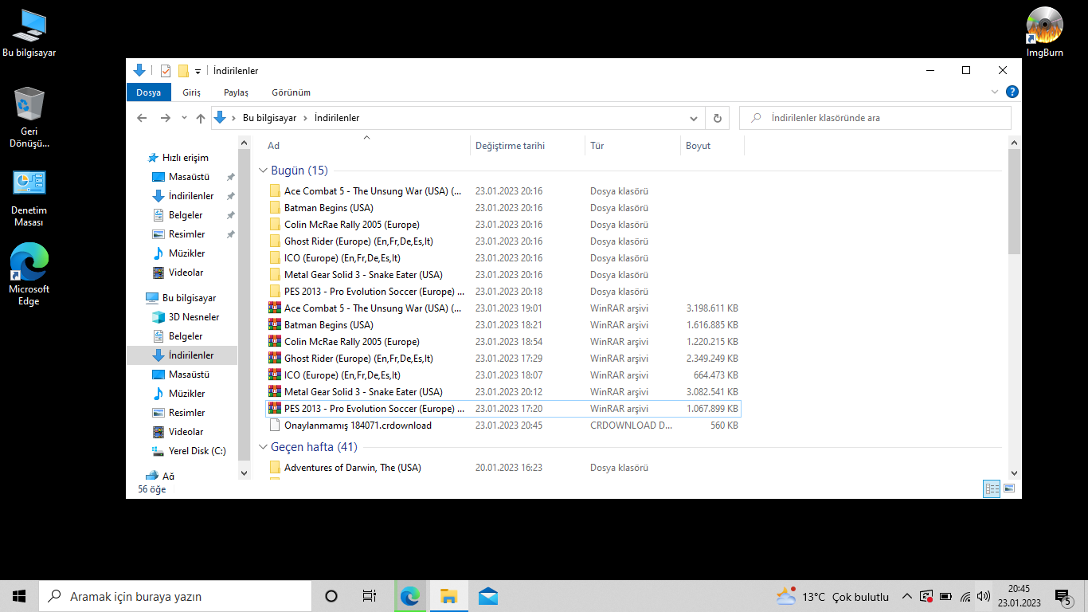Open the ImgBurn desktop shortcut

[x=1044, y=32]
